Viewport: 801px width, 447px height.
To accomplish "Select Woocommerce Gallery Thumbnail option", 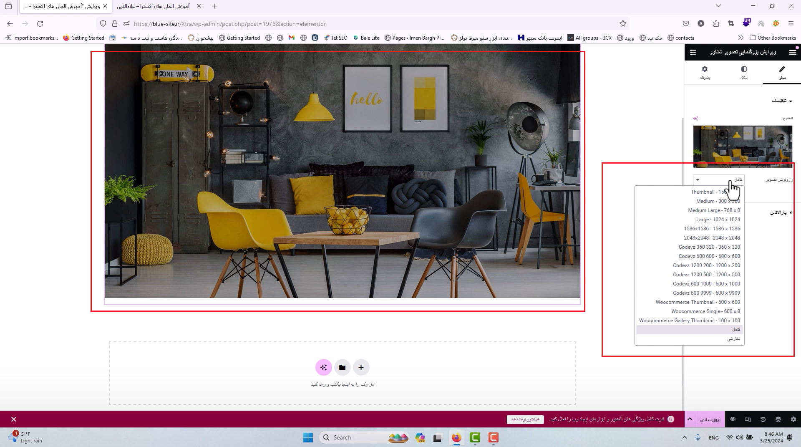I will pos(690,321).
